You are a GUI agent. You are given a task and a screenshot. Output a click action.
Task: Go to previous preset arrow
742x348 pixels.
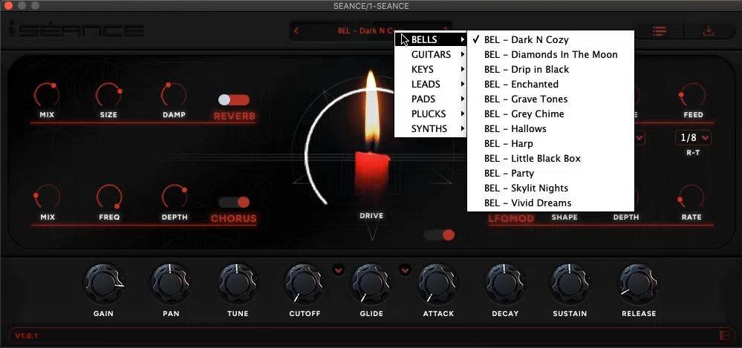pyautogui.click(x=296, y=31)
